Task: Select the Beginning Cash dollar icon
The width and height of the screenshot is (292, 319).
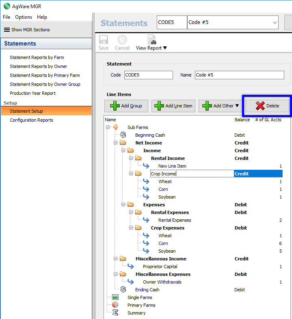Action: tap(123, 135)
